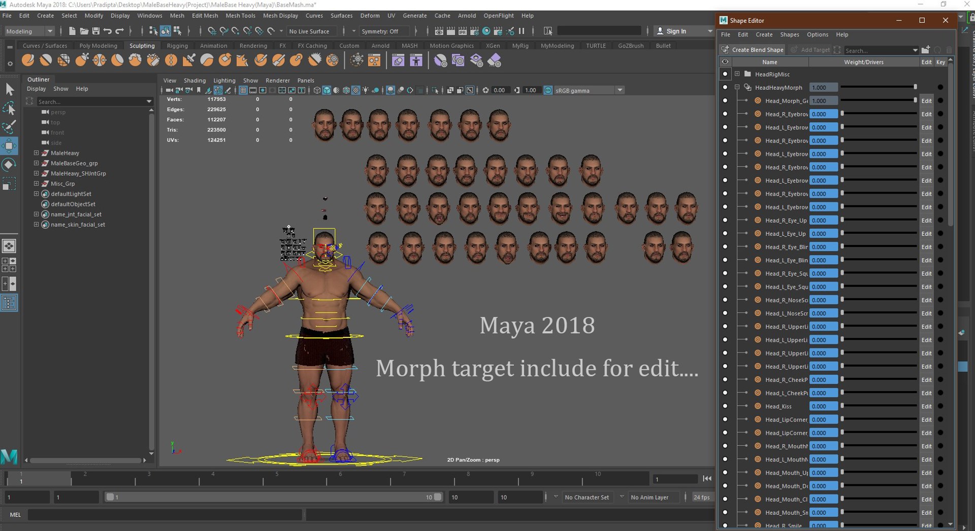Select the Grab sculpt tool on shelf

82,60
